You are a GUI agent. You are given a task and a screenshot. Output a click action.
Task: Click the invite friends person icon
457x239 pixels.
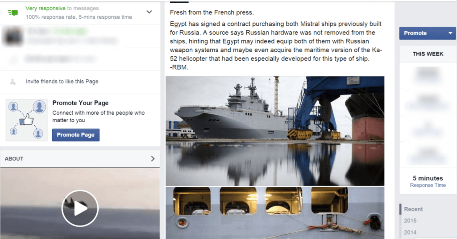(13, 82)
